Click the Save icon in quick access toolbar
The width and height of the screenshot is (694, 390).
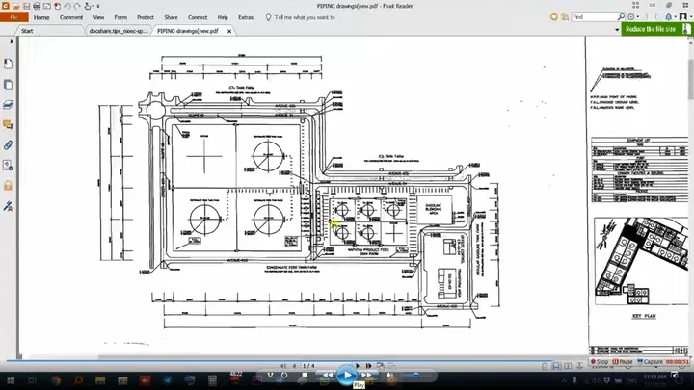click(x=27, y=6)
